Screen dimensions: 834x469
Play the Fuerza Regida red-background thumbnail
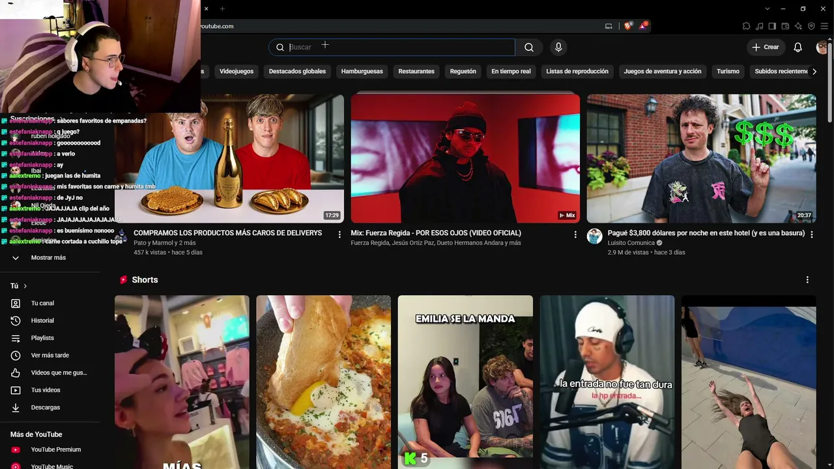click(x=465, y=159)
